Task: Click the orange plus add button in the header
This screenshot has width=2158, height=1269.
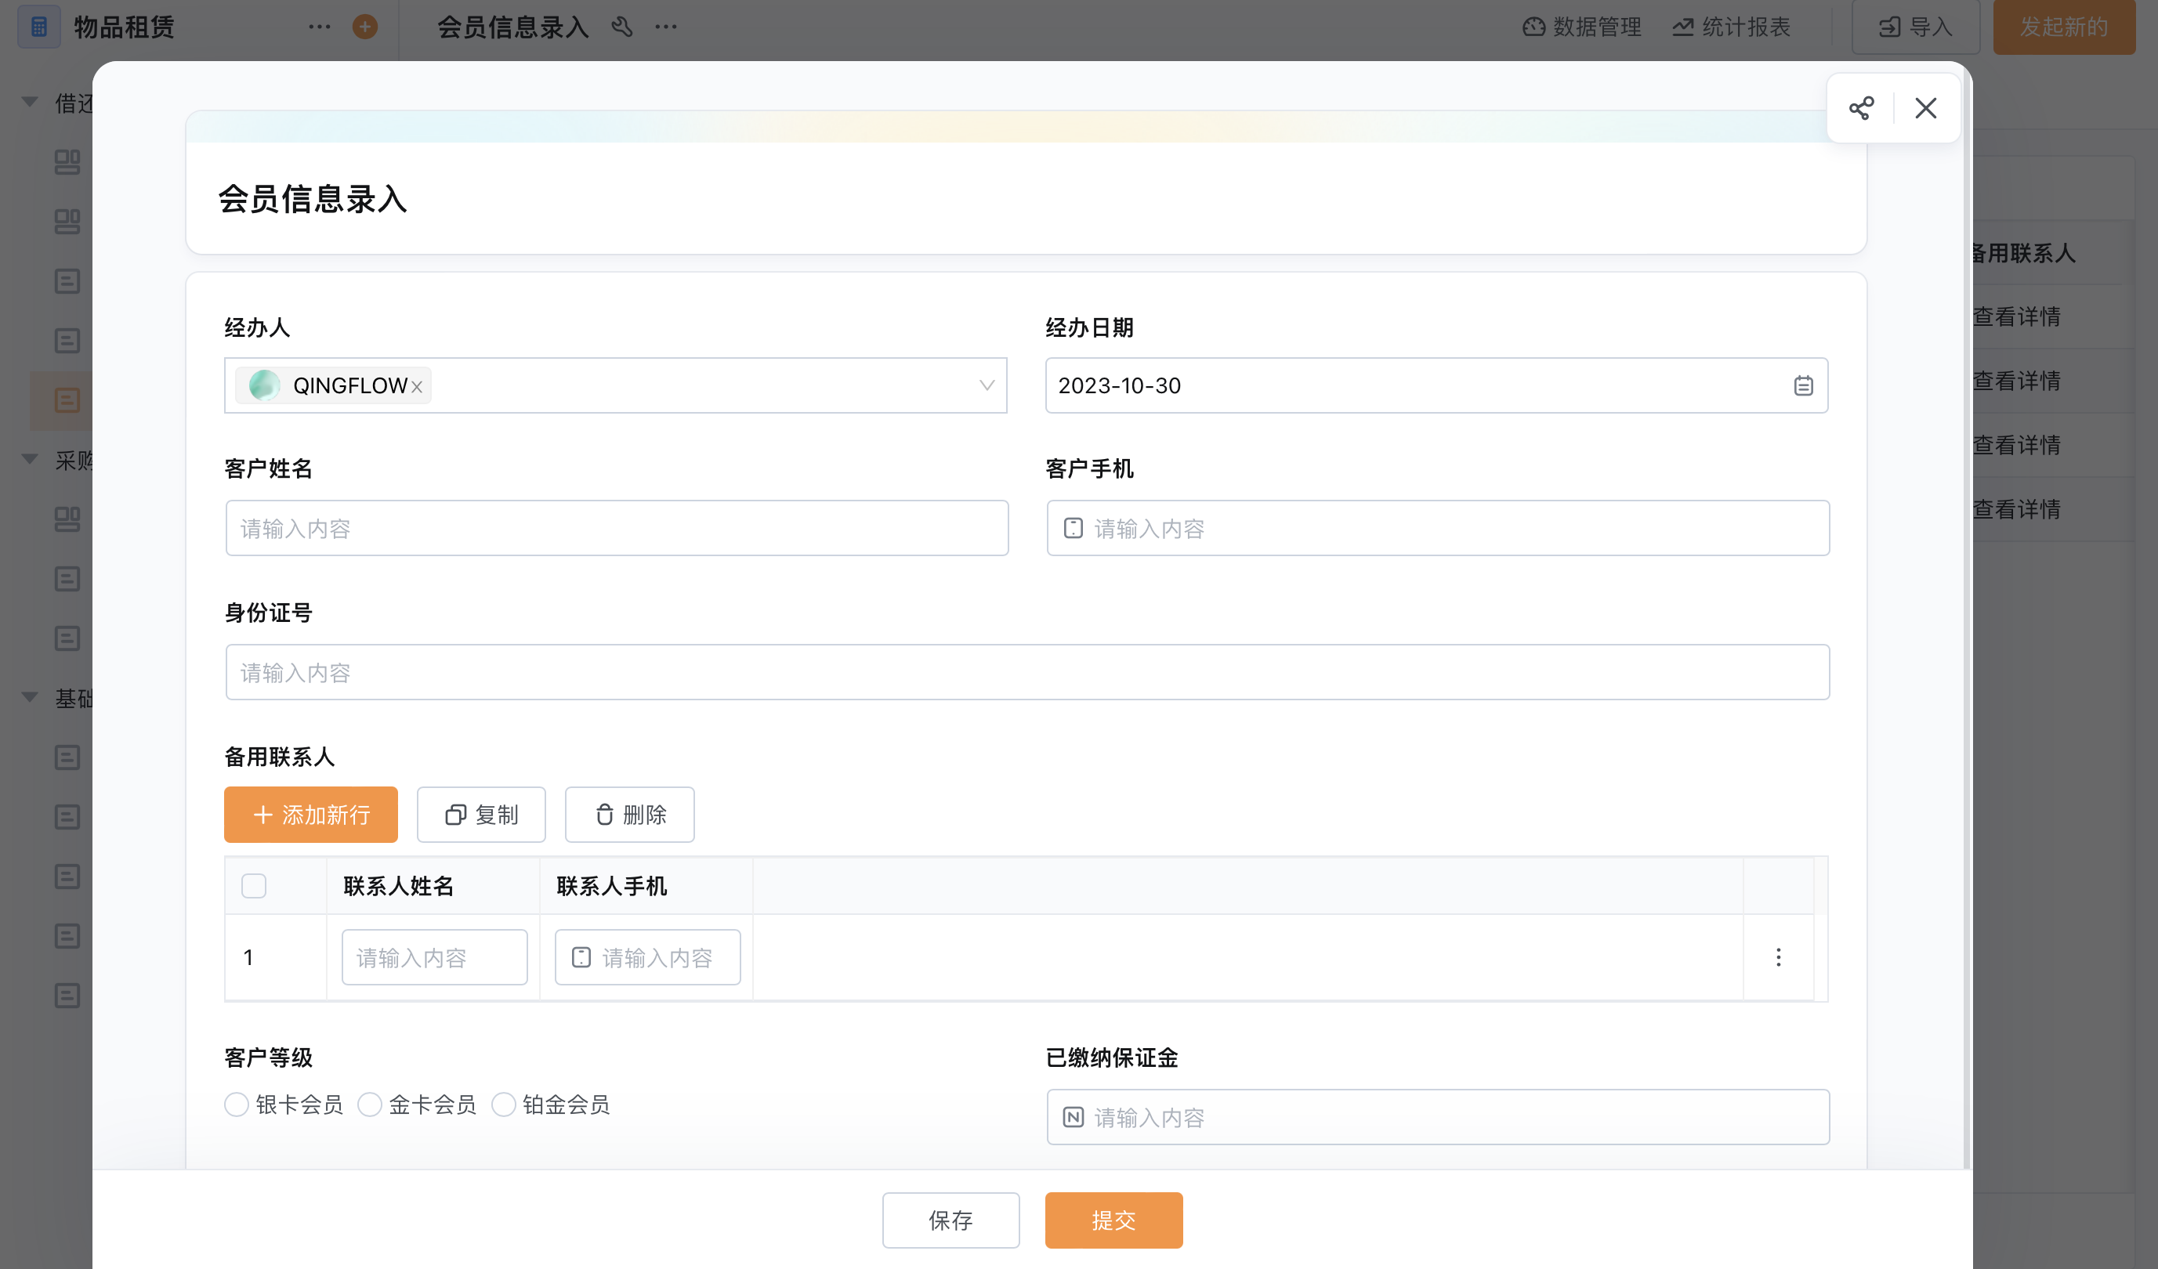Action: pyautogui.click(x=366, y=27)
